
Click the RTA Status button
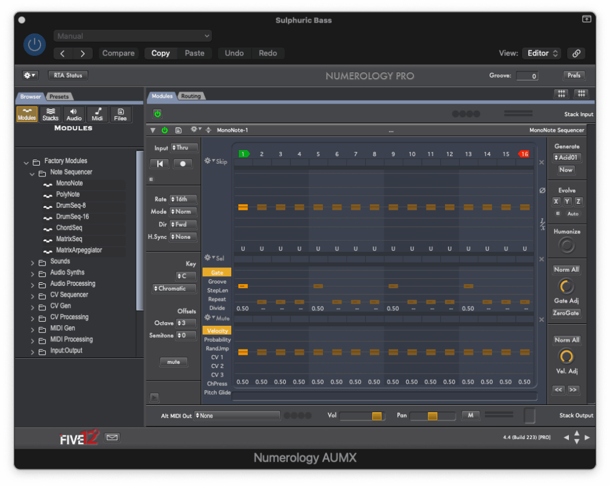tap(68, 76)
